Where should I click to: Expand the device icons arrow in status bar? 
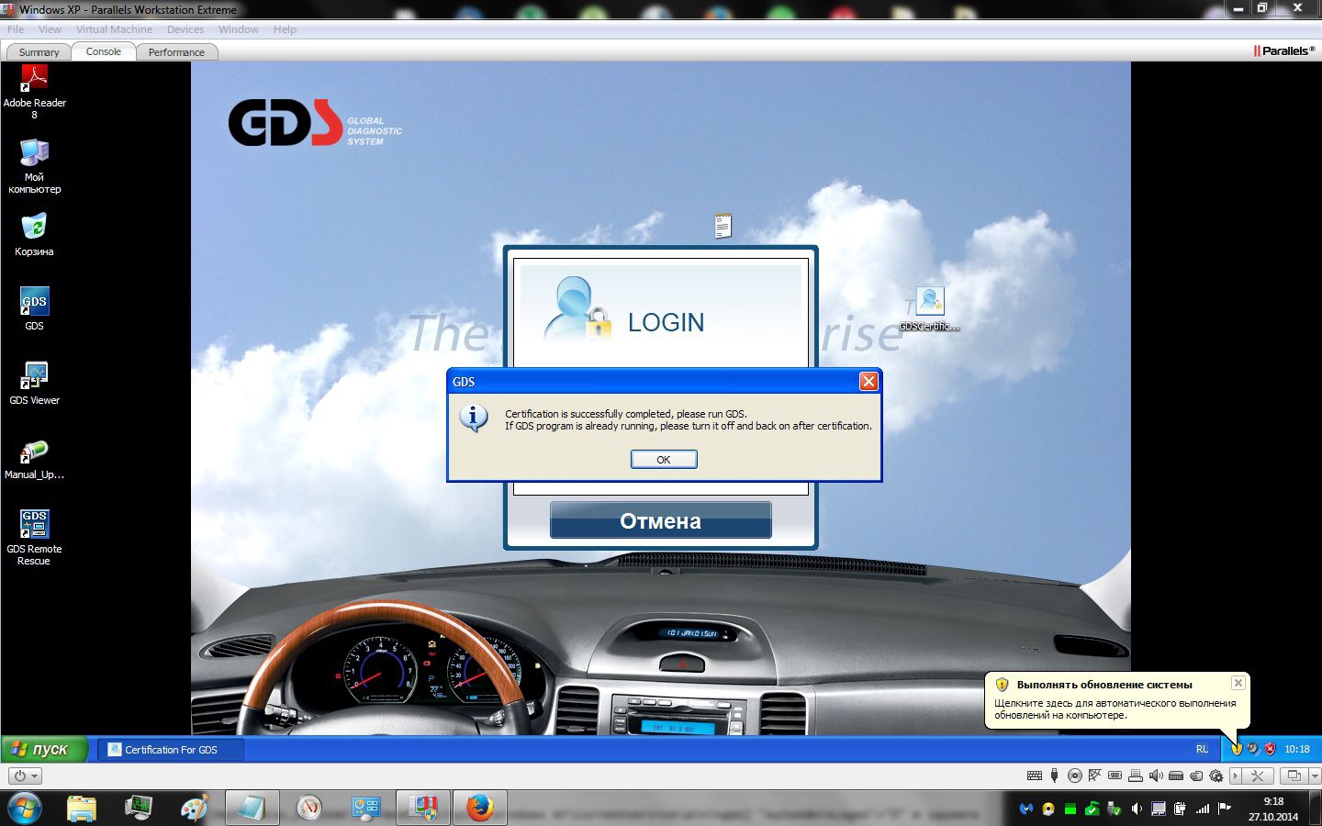click(1236, 776)
